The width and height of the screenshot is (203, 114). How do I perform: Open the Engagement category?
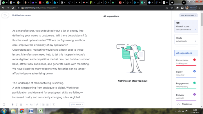click(x=186, y=85)
